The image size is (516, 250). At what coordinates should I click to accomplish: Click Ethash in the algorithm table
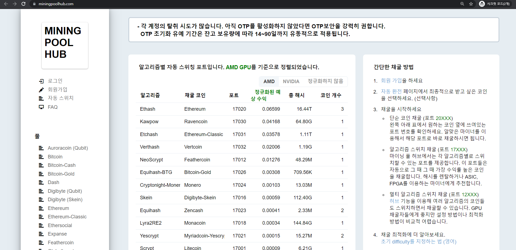[147, 109]
